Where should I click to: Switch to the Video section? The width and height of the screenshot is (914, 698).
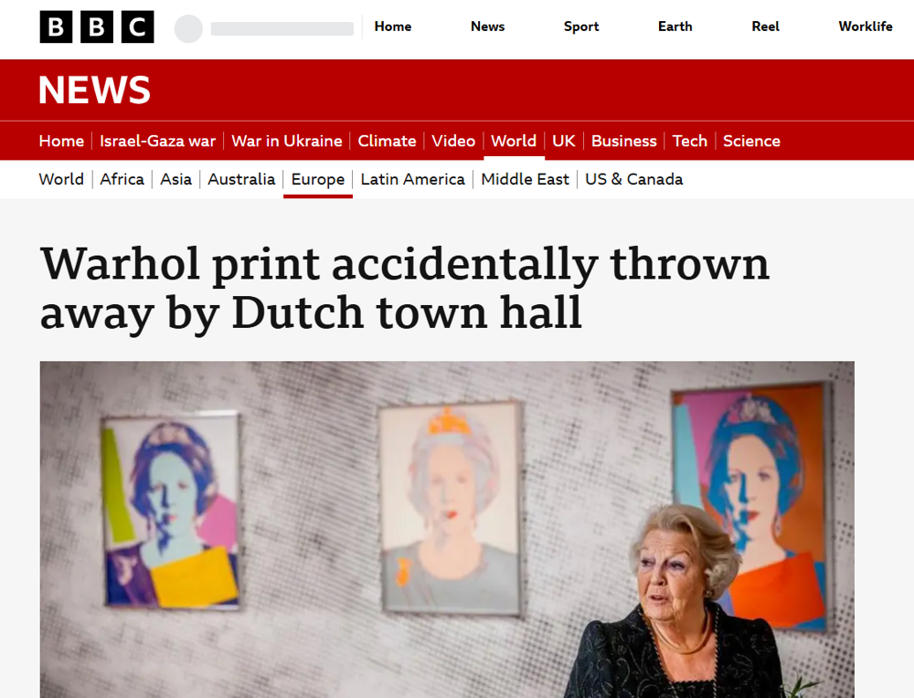click(x=453, y=141)
